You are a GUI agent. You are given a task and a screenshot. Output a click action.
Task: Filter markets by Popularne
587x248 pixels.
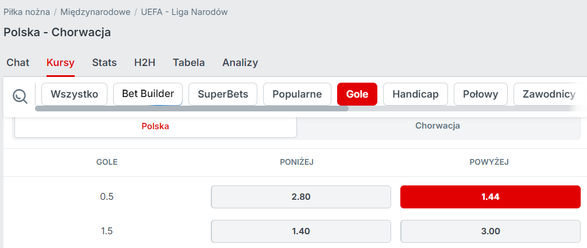pyautogui.click(x=297, y=94)
